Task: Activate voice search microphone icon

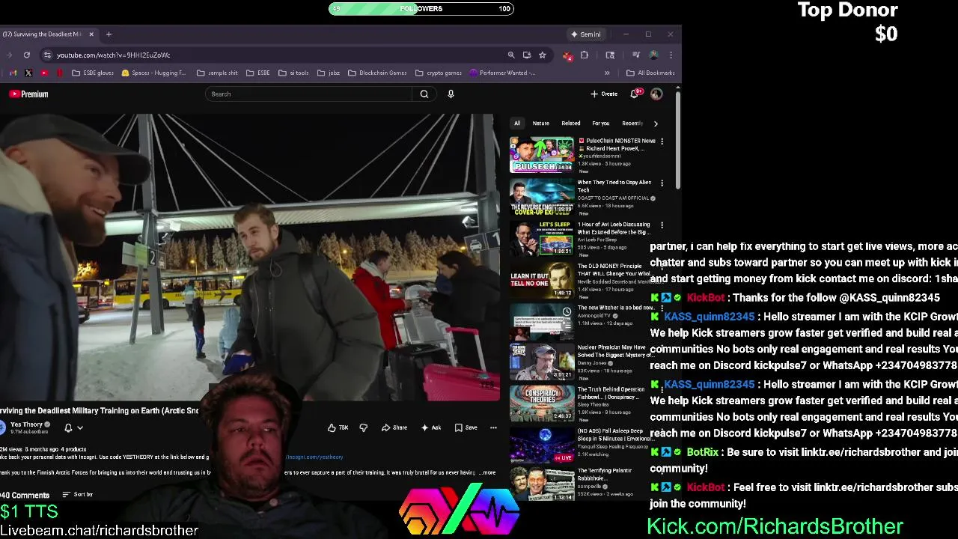Action: click(x=451, y=94)
